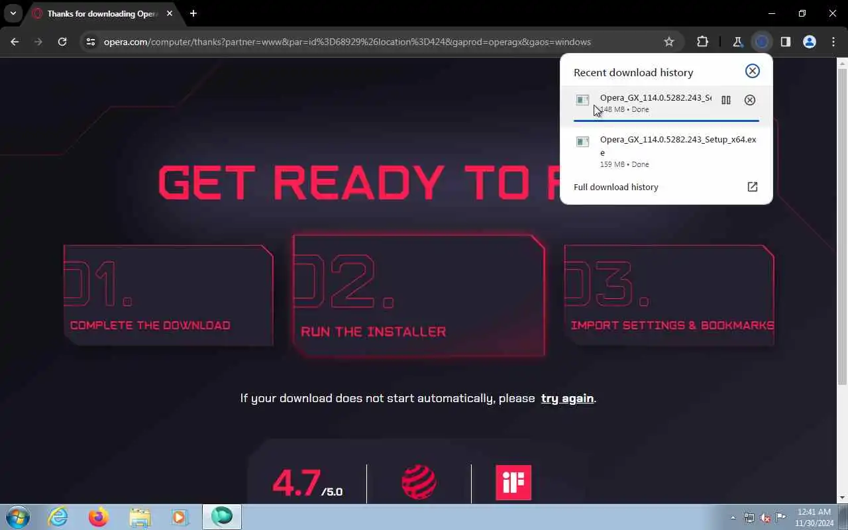Open Chrome Labs flask icon
Image resolution: width=848 pixels, height=530 pixels.
(x=737, y=42)
